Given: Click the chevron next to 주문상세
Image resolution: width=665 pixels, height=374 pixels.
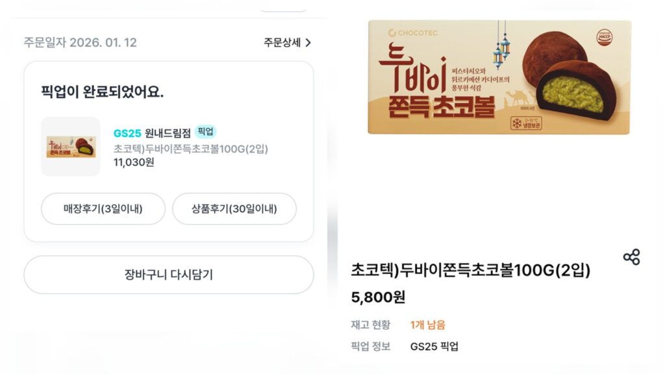Looking at the screenshot, I should (310, 40).
